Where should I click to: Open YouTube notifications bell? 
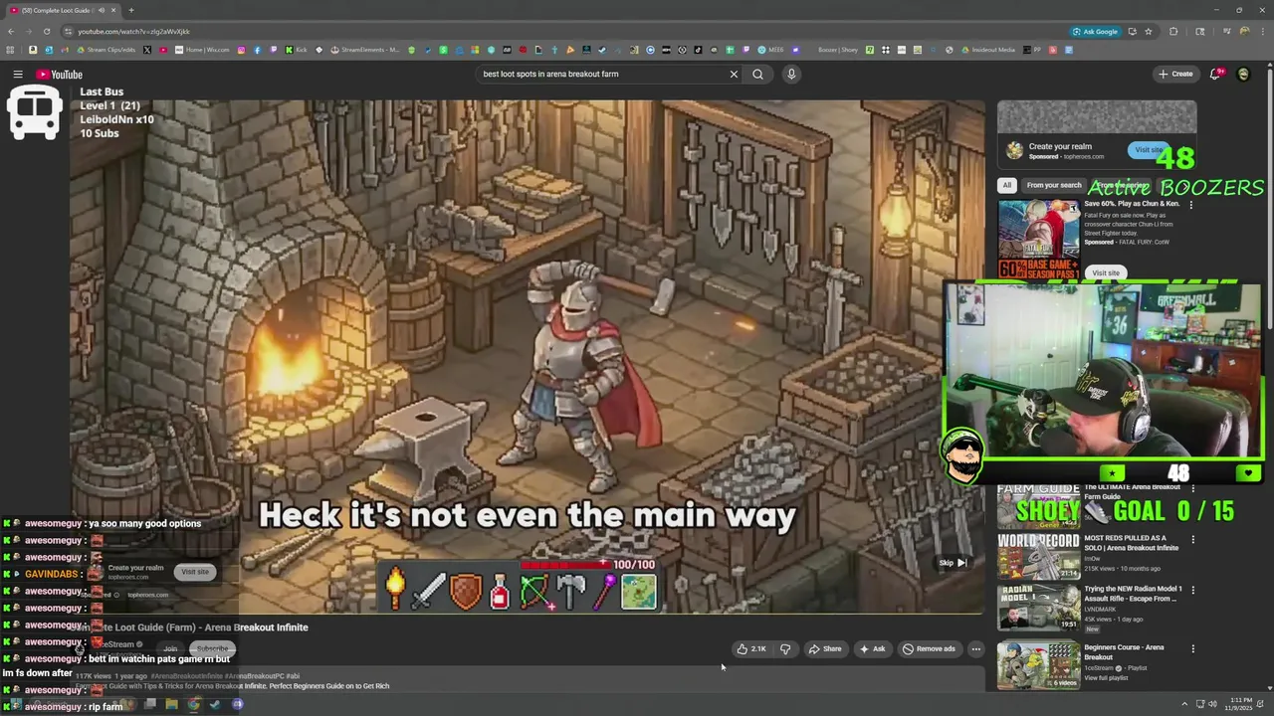coord(1216,74)
